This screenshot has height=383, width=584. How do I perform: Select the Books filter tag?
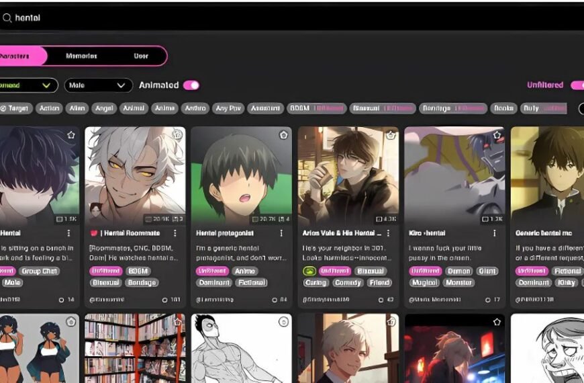[503, 109]
